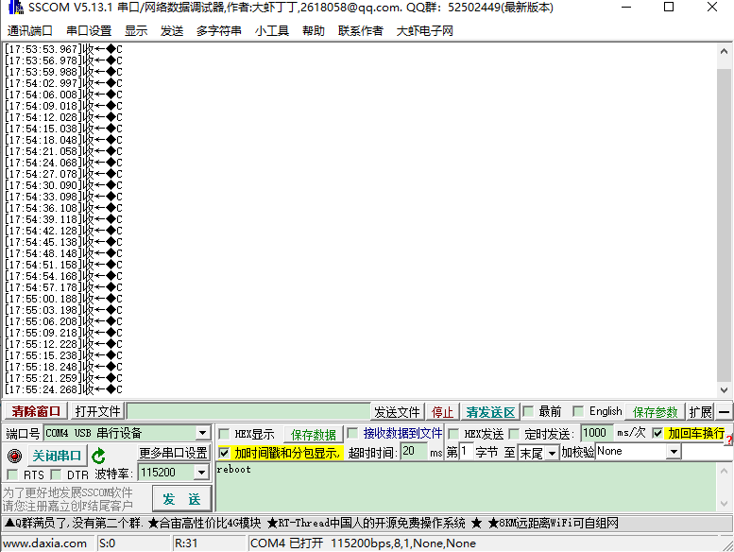734x552 pixels.
Task: Click send area scrollbar up arrow
Action: (x=724, y=471)
